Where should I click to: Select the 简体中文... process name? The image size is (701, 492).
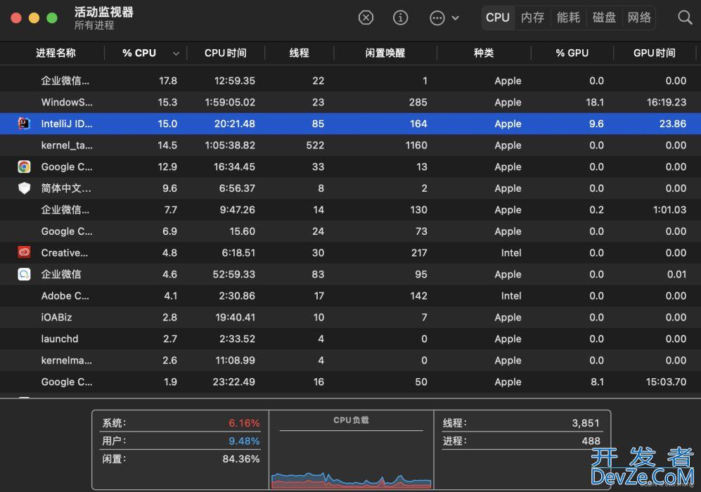click(x=66, y=188)
